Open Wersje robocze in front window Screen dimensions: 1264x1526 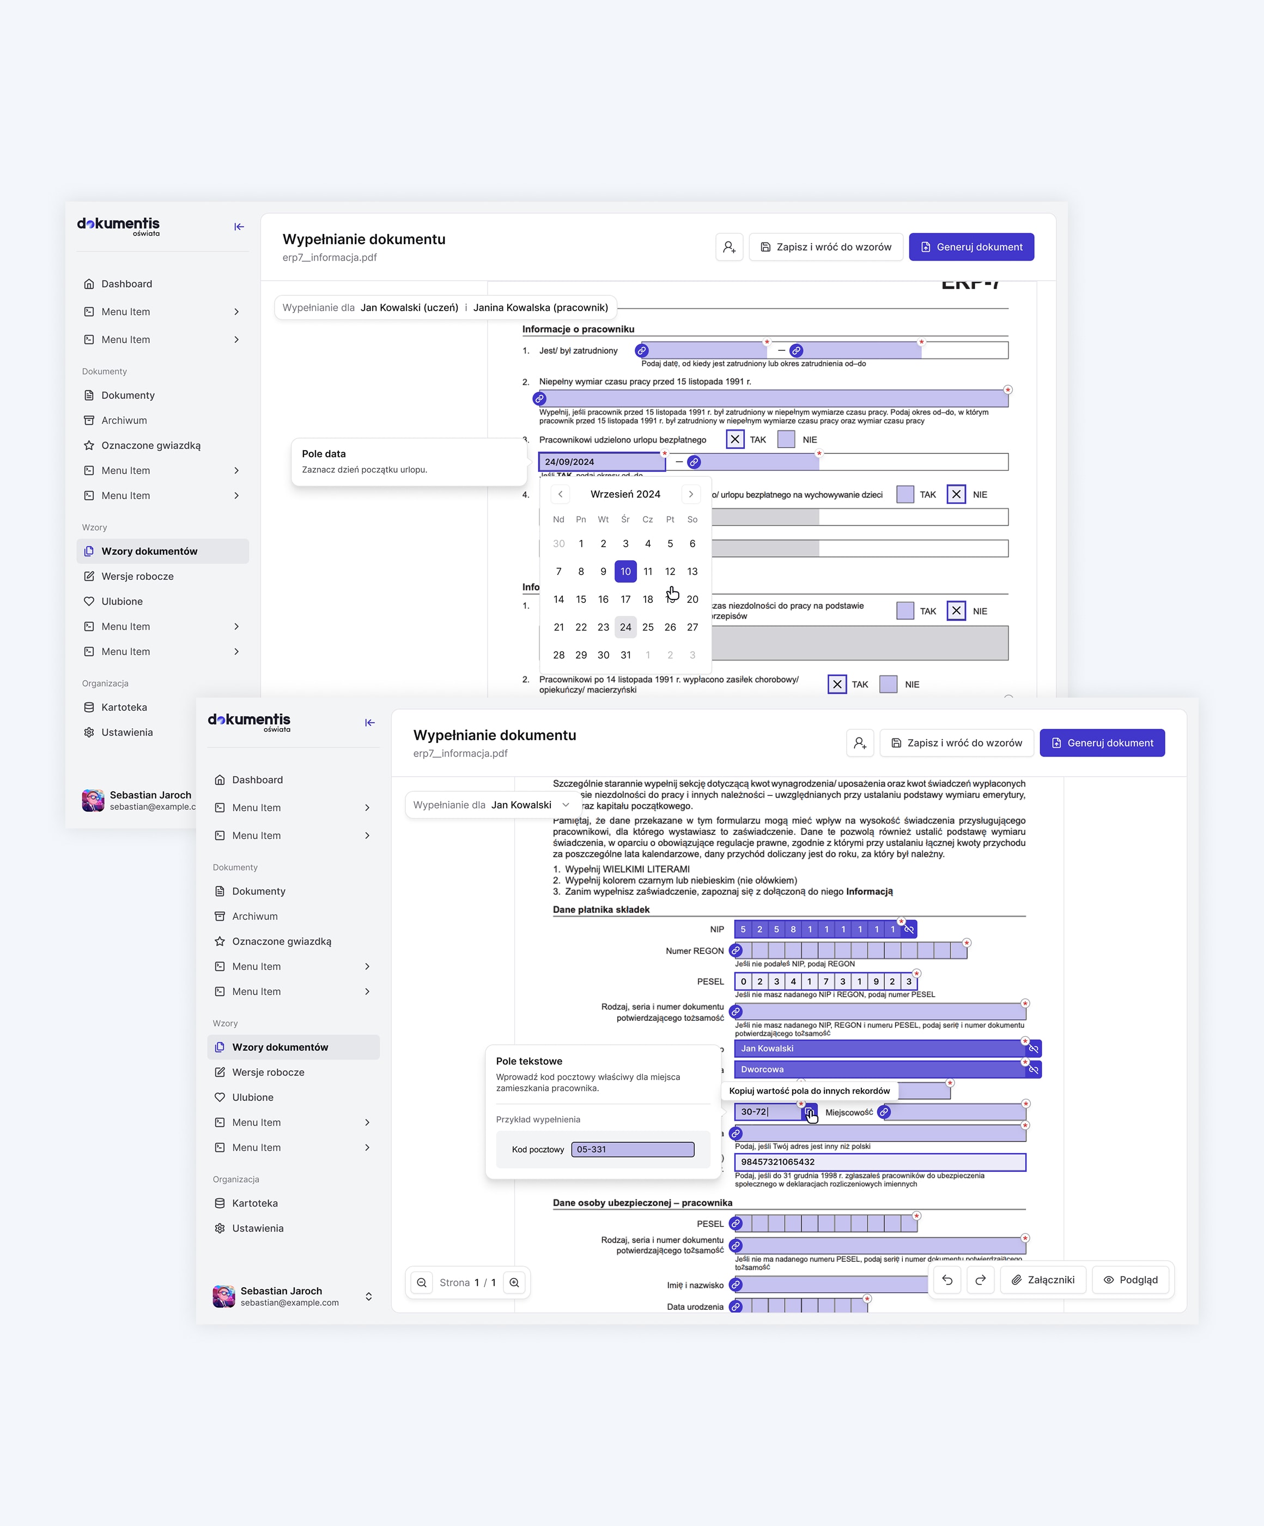[294, 1073]
